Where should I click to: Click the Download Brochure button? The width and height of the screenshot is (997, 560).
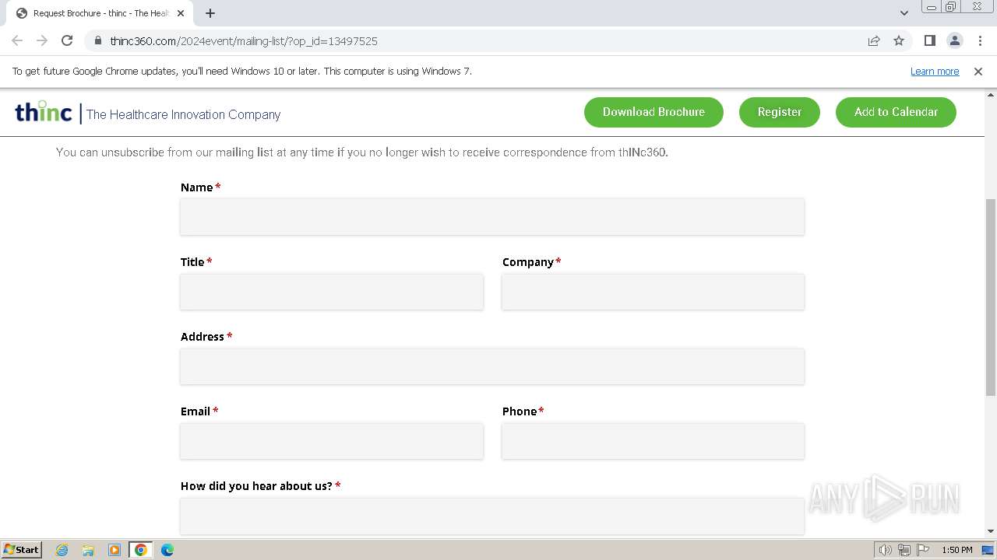click(654, 112)
